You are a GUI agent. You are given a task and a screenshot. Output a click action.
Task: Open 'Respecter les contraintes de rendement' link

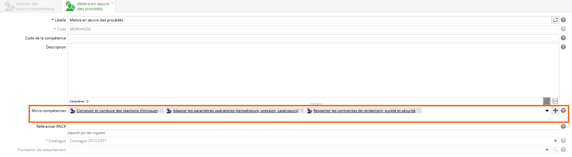(364, 111)
